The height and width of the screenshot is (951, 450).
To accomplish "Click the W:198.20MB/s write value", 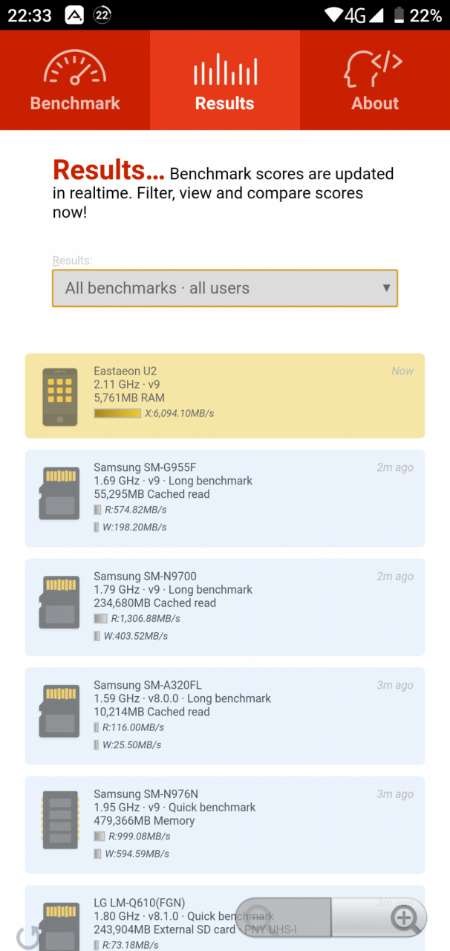I will click(x=134, y=527).
